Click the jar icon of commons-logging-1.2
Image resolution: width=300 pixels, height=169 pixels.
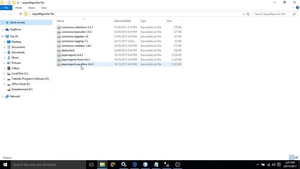click(59, 41)
